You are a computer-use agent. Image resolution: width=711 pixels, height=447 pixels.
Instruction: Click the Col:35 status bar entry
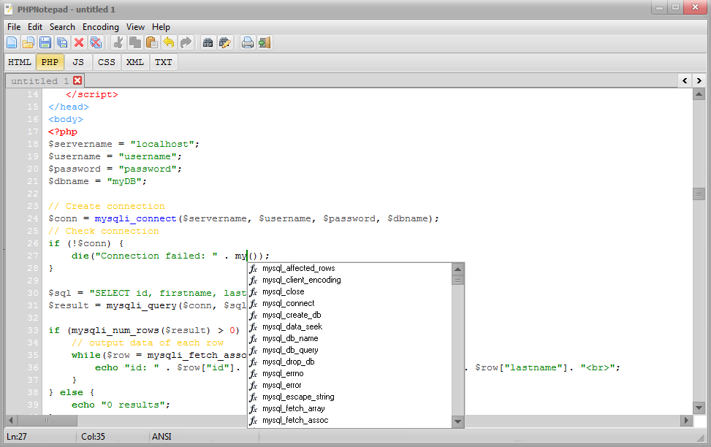pos(93,437)
